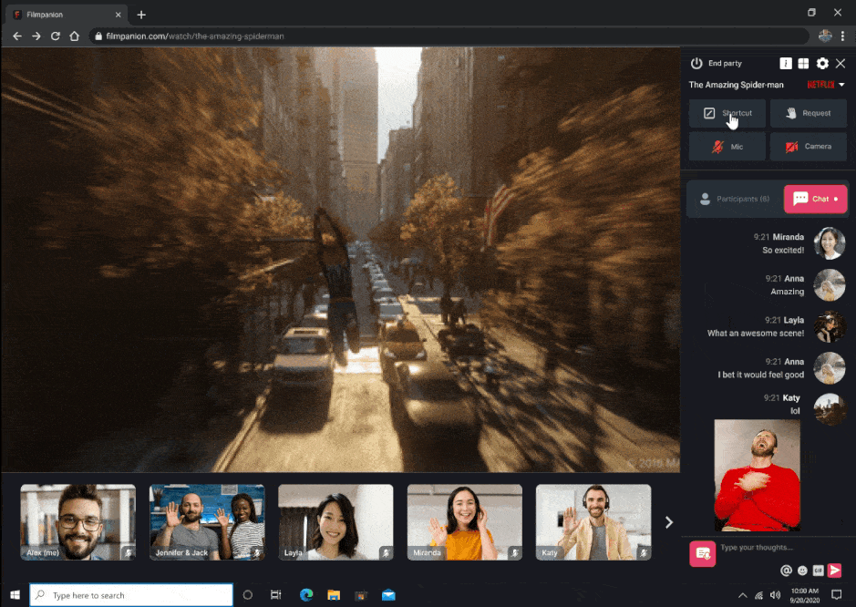The height and width of the screenshot is (607, 856).
Task: Go back in the browser
Action: point(17,36)
